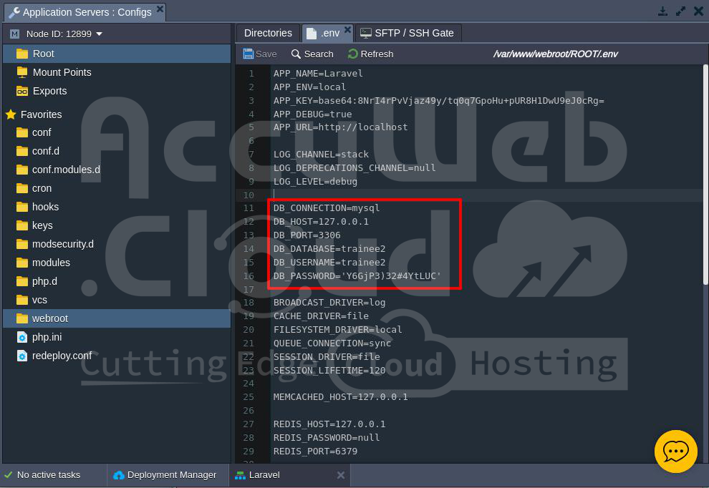The height and width of the screenshot is (488, 709).
Task: Click the Favorites star icon
Action: click(x=11, y=114)
